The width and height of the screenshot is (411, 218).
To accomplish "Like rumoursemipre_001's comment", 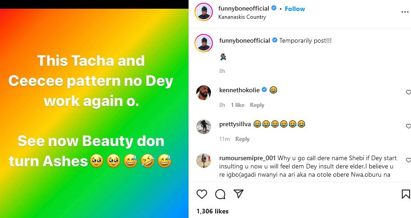I will coord(408,160).
